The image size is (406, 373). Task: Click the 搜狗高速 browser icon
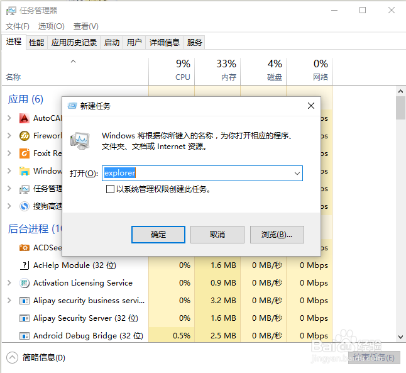click(25, 206)
